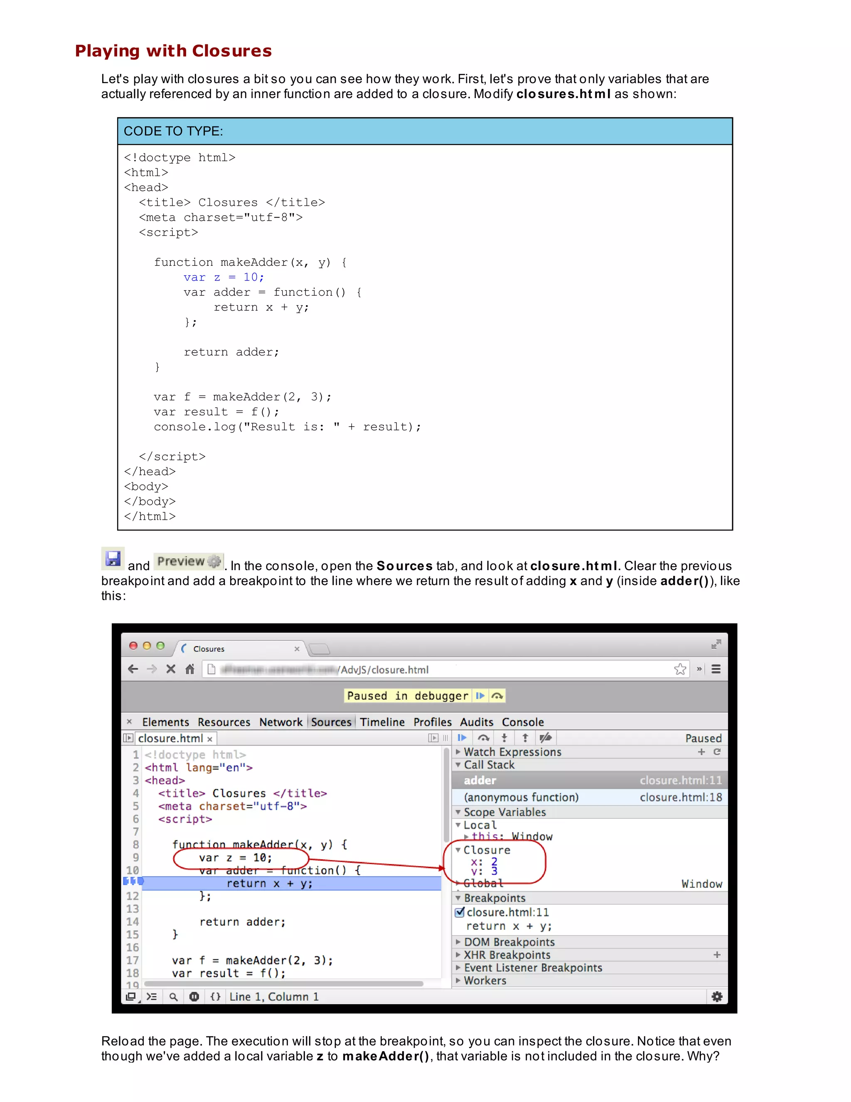Step out of current function
This screenshot has height=1102, width=851.
tap(525, 738)
